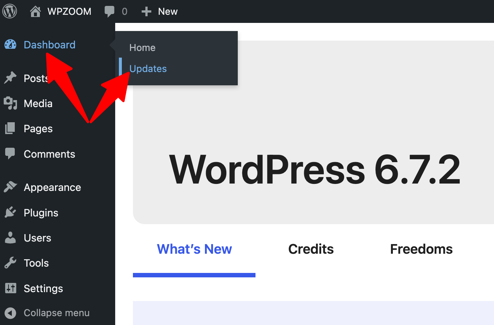
Task: Collapse the admin menu
Action: coord(48,312)
